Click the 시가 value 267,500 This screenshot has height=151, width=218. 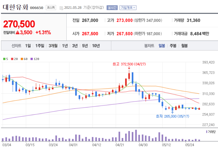90,34
